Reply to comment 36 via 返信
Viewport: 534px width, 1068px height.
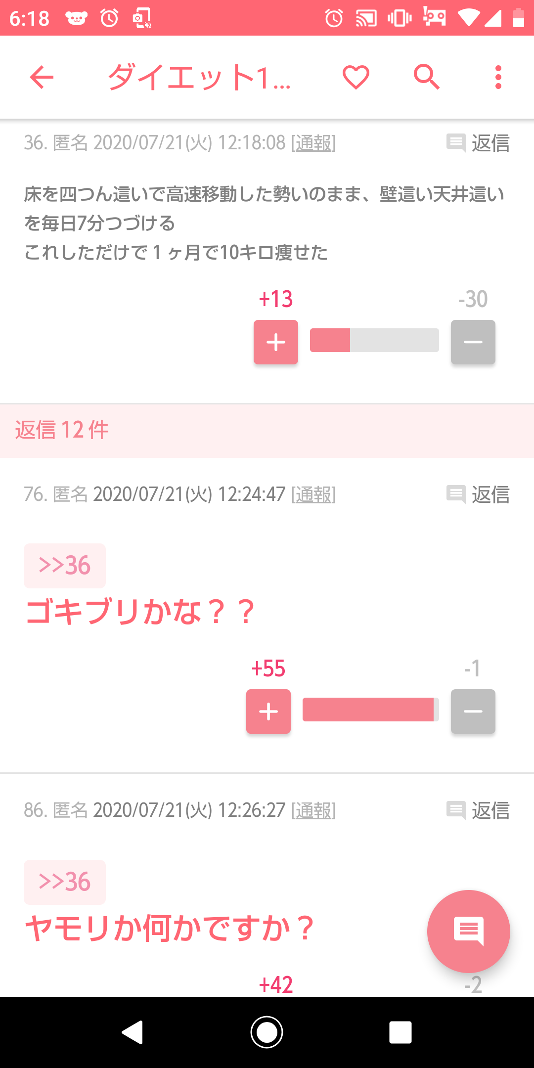478,143
